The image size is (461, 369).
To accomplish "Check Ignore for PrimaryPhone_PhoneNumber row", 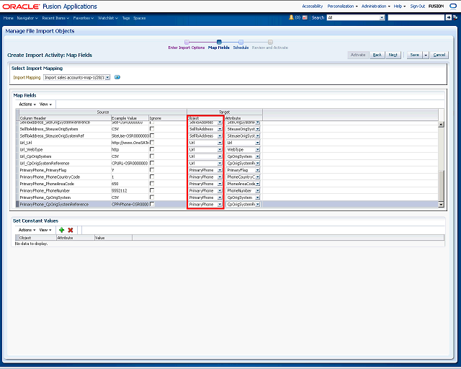I will click(152, 191).
